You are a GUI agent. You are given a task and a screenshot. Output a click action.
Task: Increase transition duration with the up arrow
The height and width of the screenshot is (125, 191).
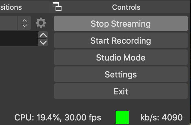click(x=43, y=35)
